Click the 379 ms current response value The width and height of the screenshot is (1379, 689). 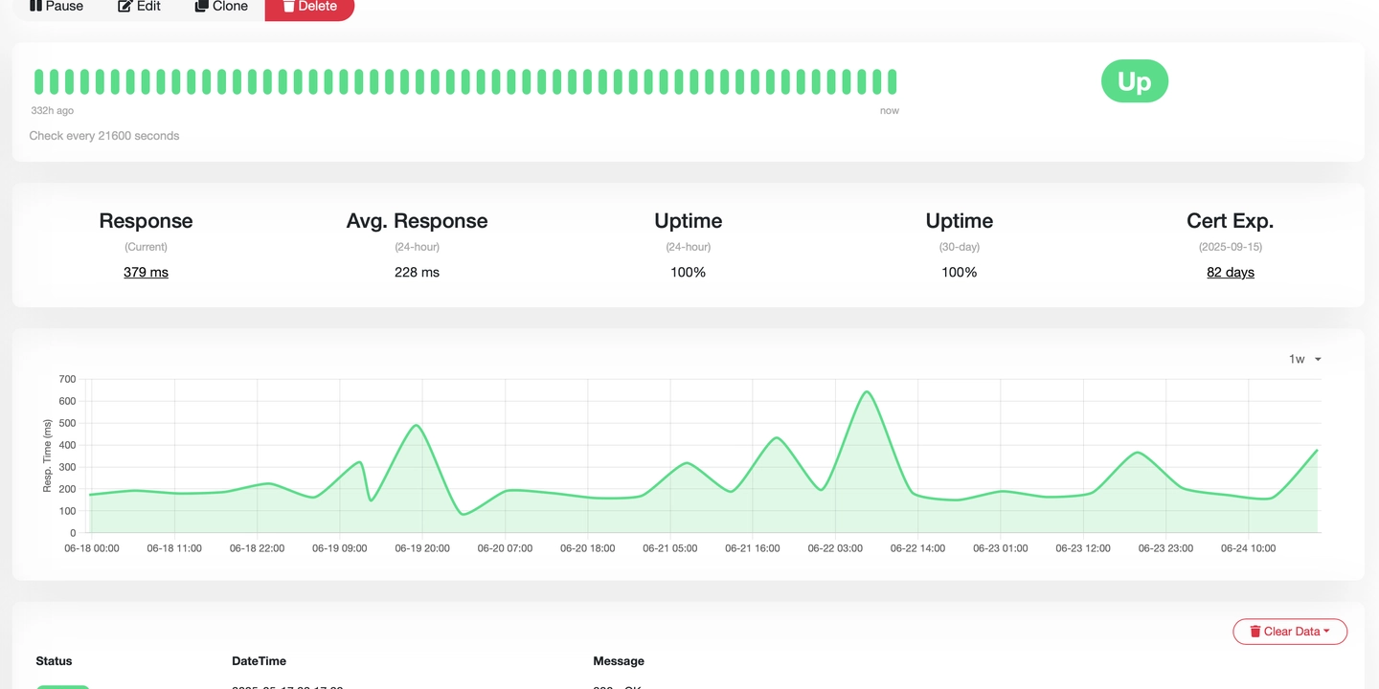click(x=146, y=273)
